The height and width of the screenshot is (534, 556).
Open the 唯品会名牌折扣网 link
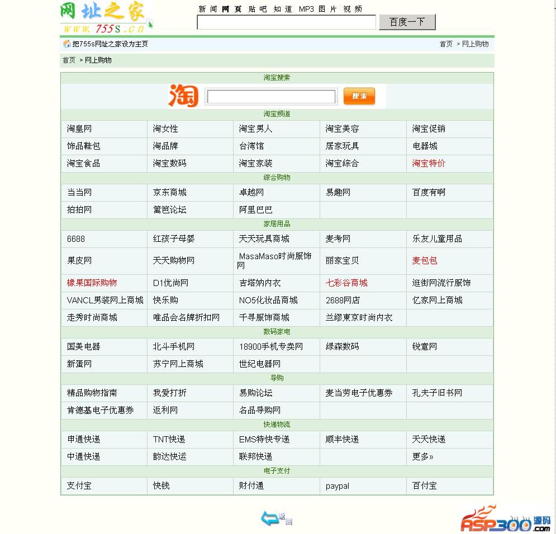point(186,317)
